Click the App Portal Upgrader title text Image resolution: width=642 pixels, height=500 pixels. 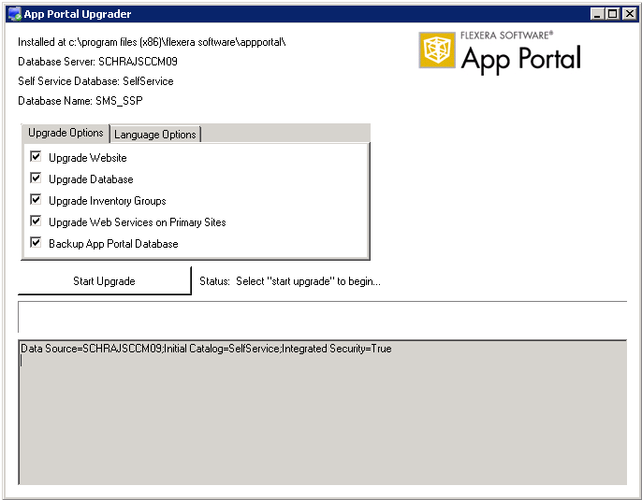click(x=78, y=14)
